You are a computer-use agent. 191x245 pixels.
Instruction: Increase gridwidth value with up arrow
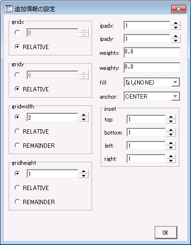click(83, 115)
